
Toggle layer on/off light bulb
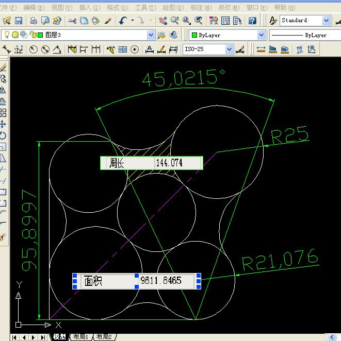tap(7, 35)
